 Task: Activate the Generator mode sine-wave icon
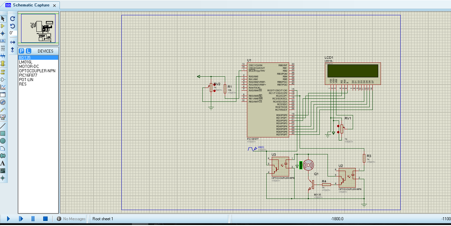[x=3, y=102]
